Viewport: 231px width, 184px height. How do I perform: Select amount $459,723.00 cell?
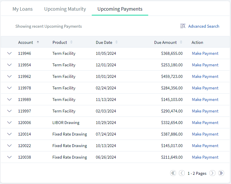tap(172, 76)
